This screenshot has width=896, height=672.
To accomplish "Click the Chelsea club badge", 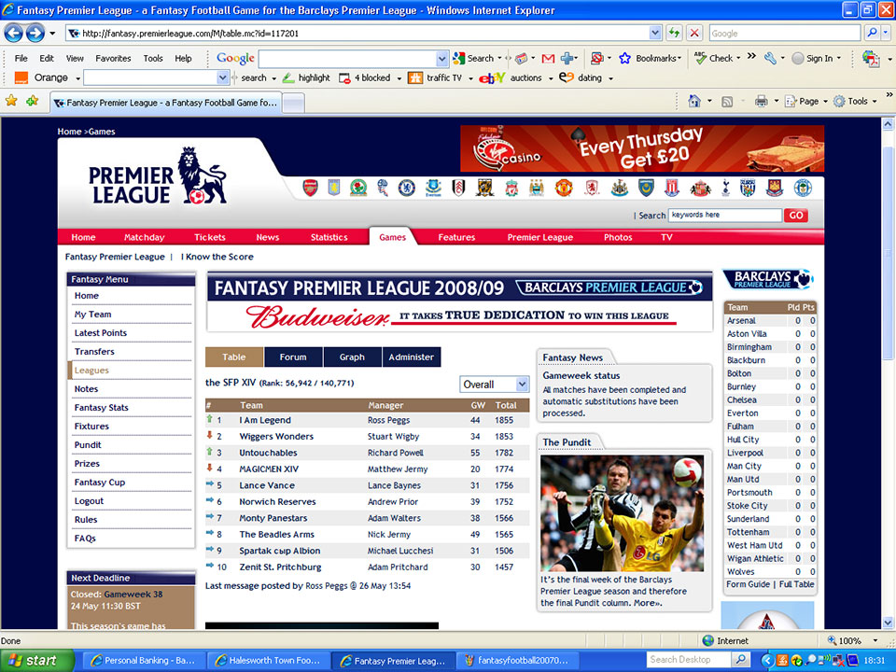I will coord(407,189).
